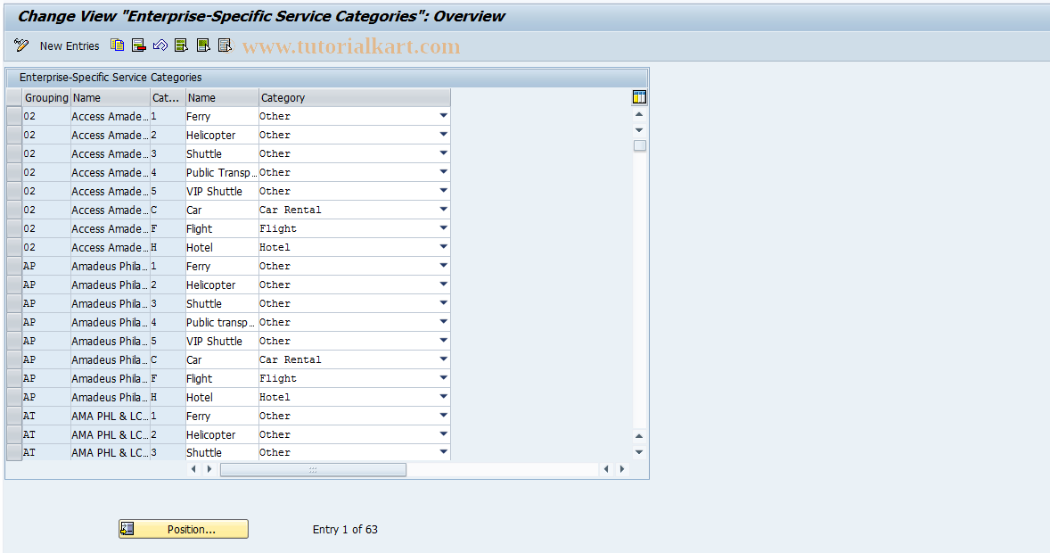The height and width of the screenshot is (553, 1050).
Task: Click the Delete entry icon
Action: click(139, 45)
